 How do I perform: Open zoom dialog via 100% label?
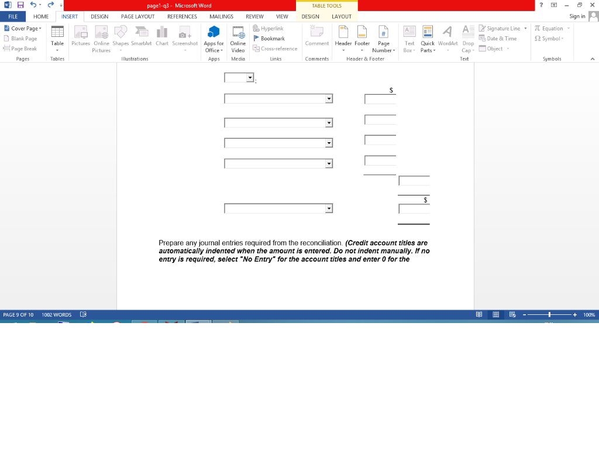(x=588, y=315)
